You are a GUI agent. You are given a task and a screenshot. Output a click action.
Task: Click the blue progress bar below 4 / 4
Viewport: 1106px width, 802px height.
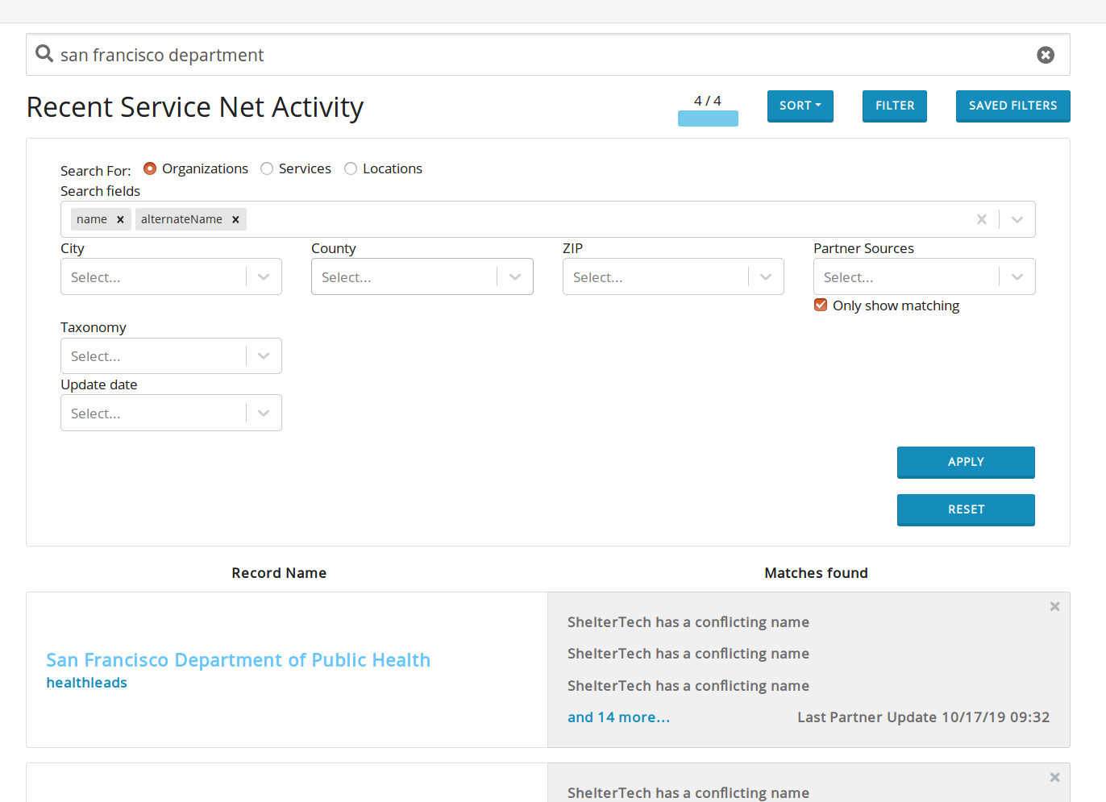(708, 118)
